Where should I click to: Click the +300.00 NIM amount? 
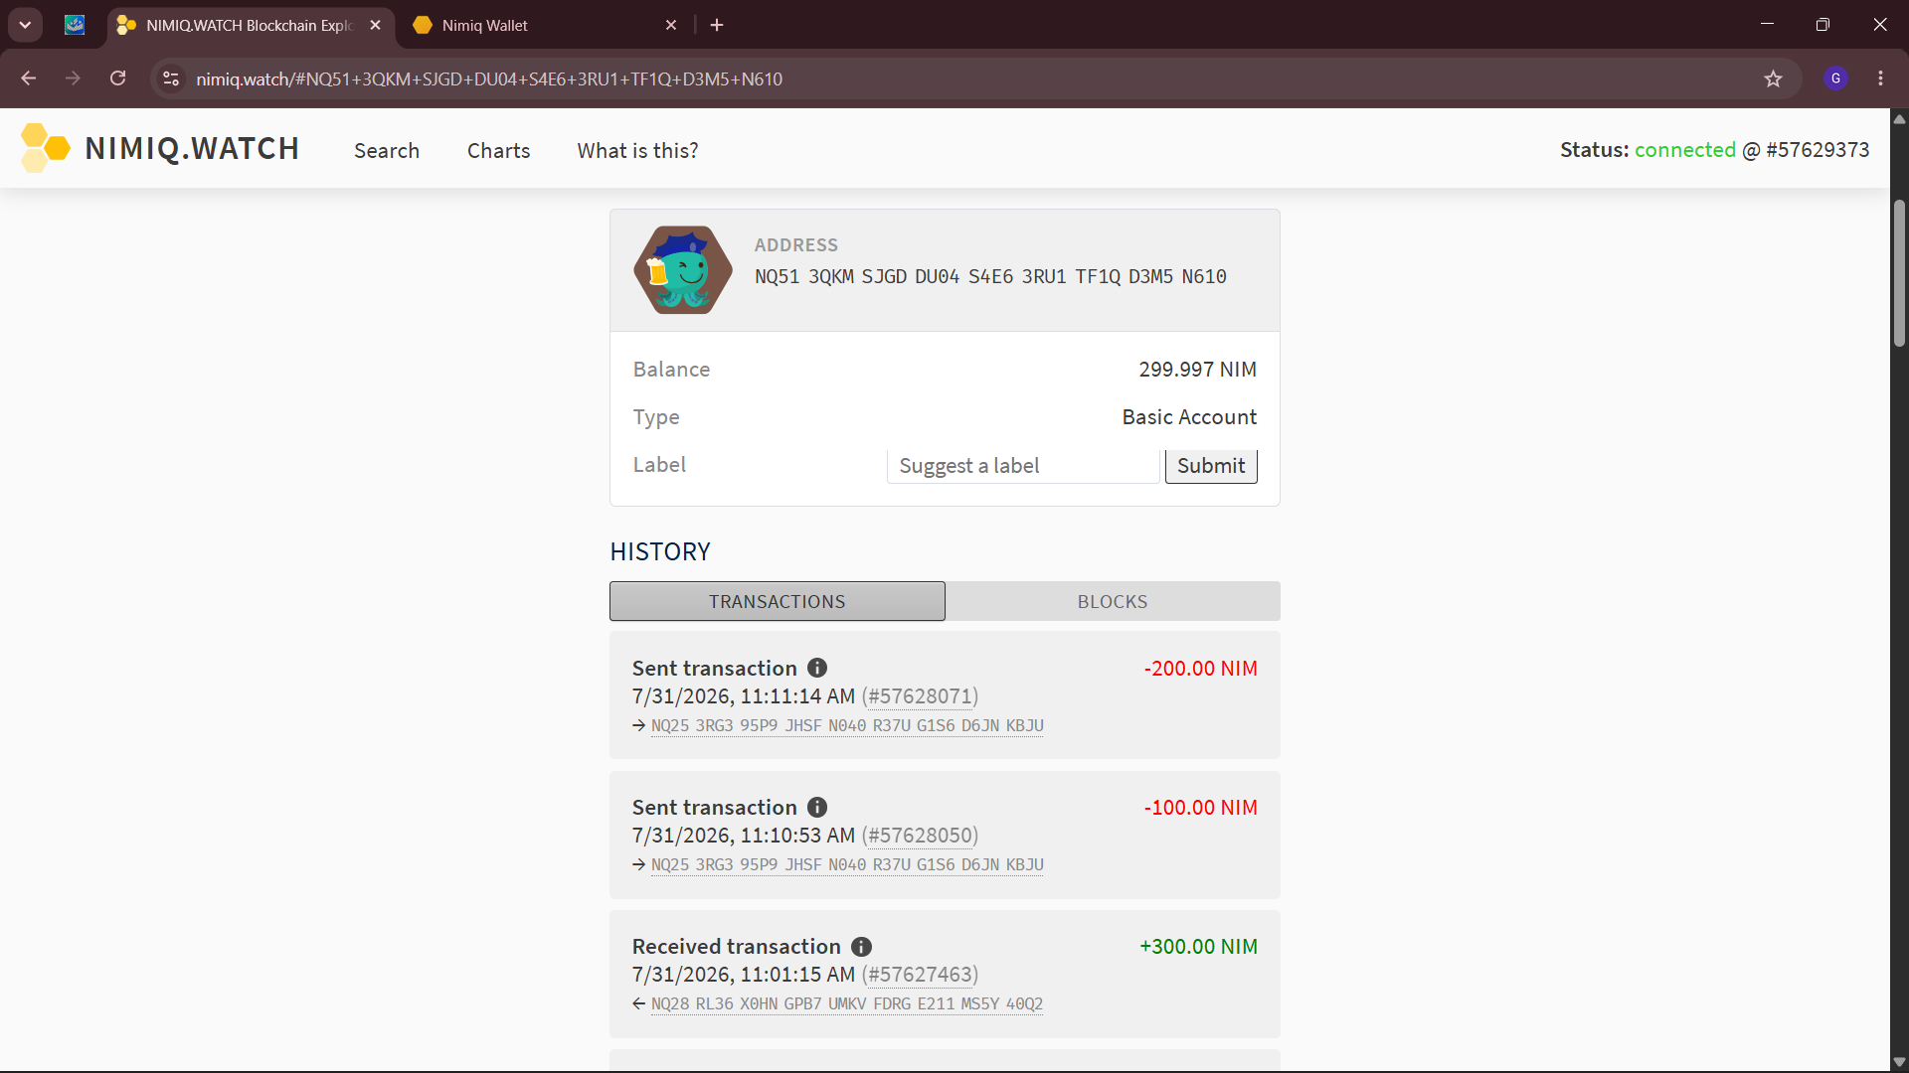click(1198, 947)
